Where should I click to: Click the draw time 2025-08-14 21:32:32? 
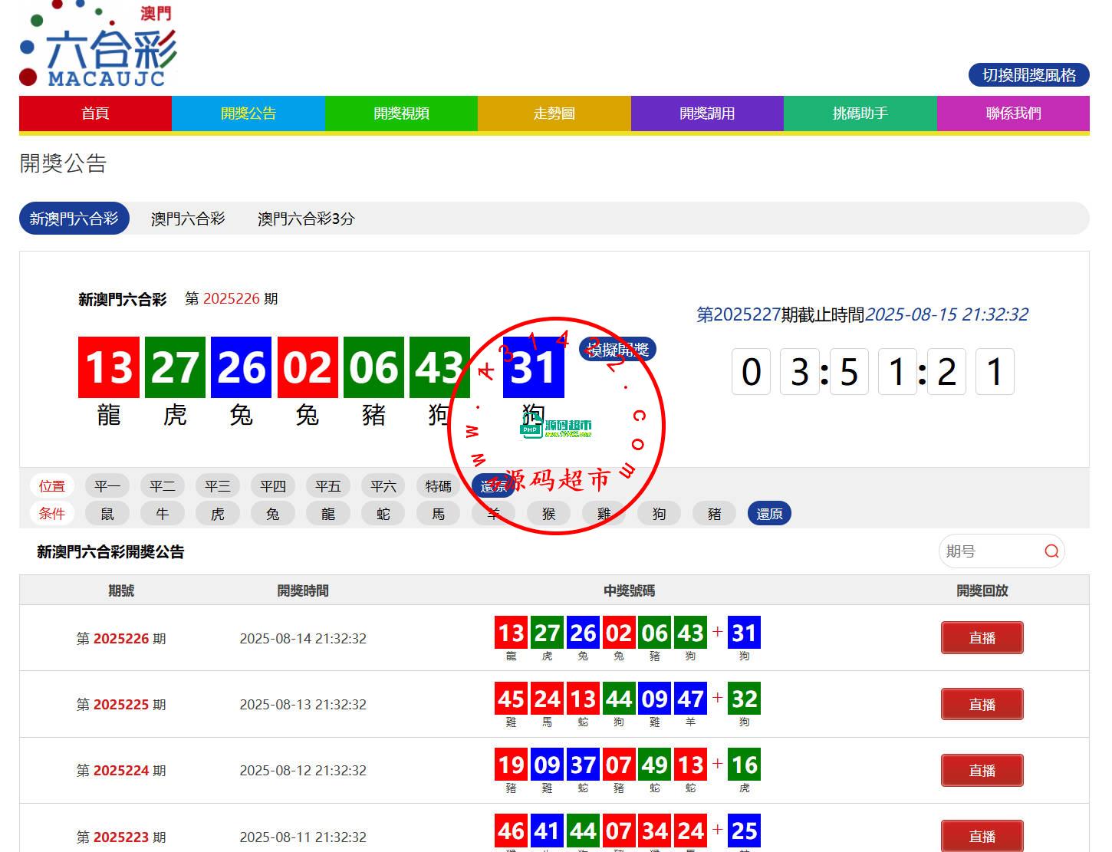pos(303,639)
